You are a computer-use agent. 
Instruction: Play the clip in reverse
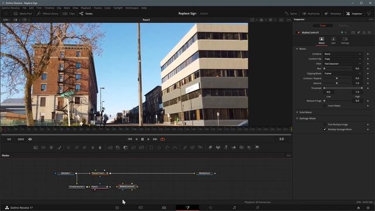coord(137,139)
